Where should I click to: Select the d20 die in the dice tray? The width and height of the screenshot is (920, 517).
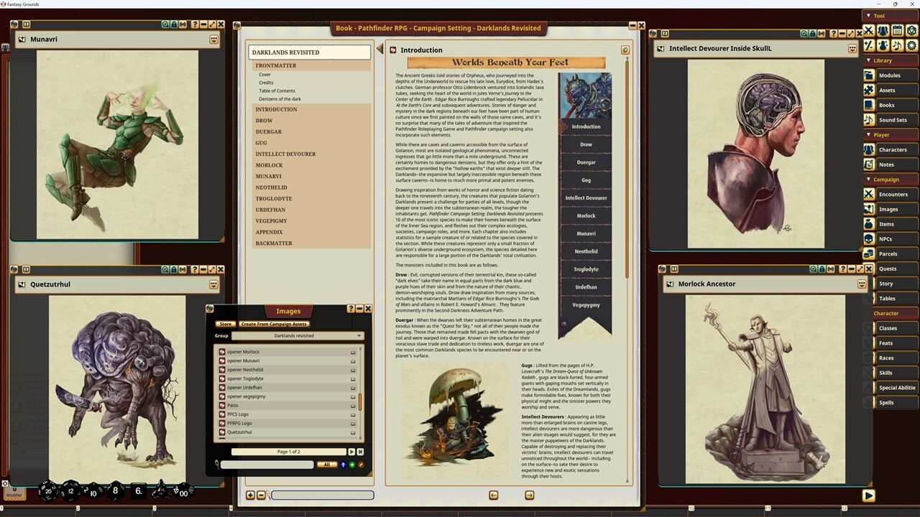tap(48, 491)
